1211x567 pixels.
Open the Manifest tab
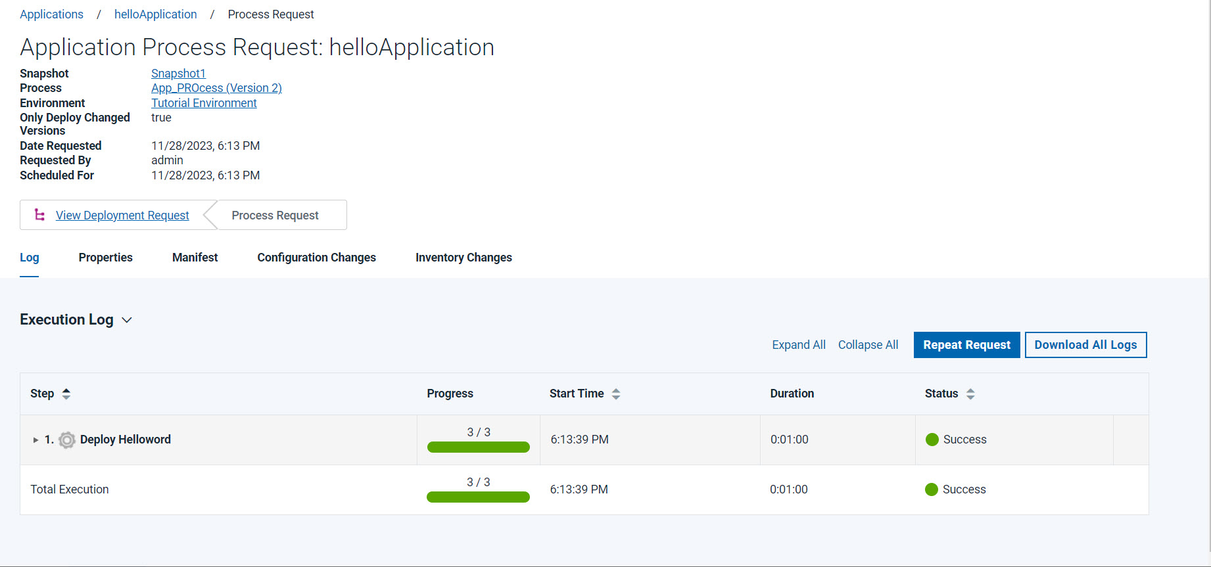pyautogui.click(x=195, y=258)
